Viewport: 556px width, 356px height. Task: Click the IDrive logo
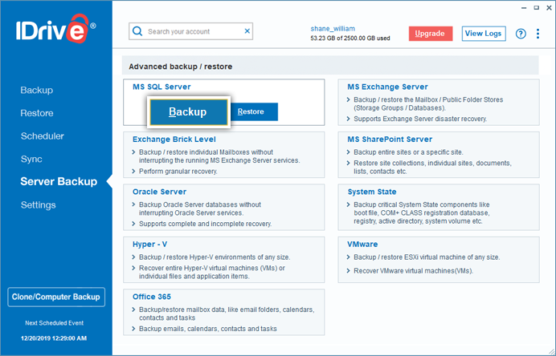pos(55,29)
